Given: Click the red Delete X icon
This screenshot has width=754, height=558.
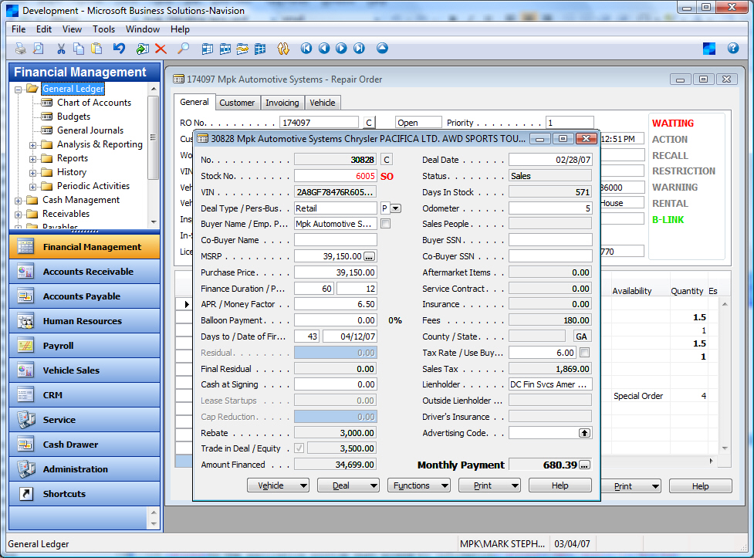Looking at the screenshot, I should pyautogui.click(x=161, y=49).
